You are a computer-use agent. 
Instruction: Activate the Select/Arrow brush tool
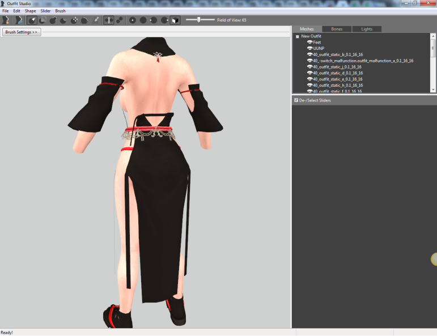pos(32,20)
